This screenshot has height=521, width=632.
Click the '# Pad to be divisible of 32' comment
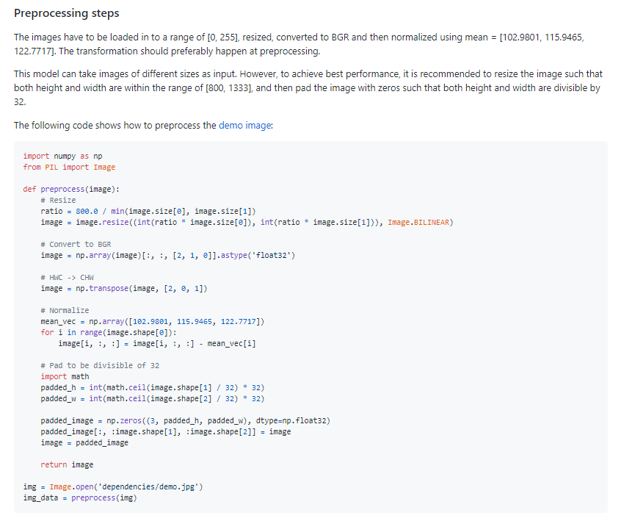100,365
